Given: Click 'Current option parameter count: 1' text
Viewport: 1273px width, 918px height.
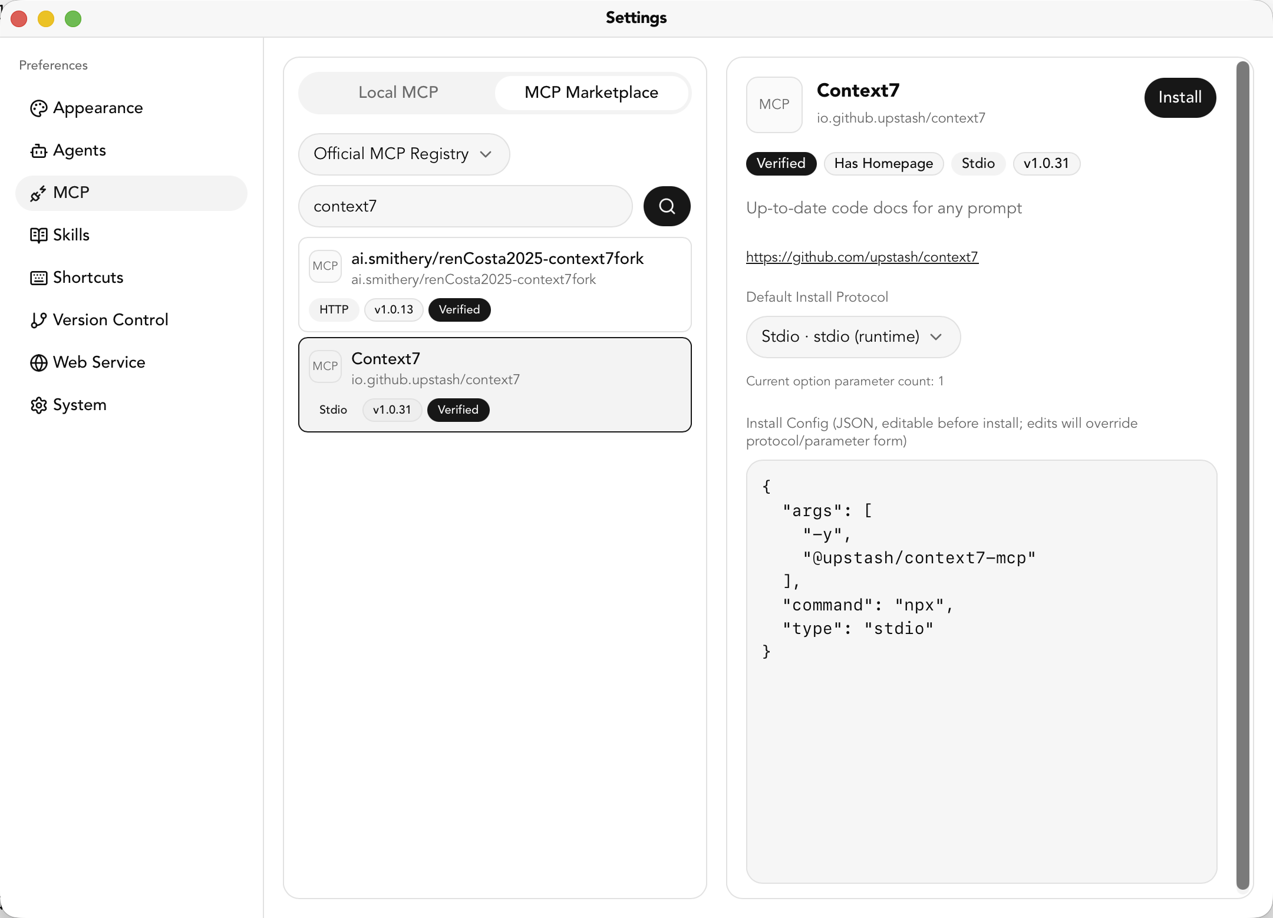Looking at the screenshot, I should (845, 382).
